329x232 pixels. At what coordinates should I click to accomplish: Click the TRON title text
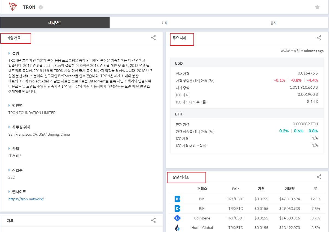click(29, 7)
